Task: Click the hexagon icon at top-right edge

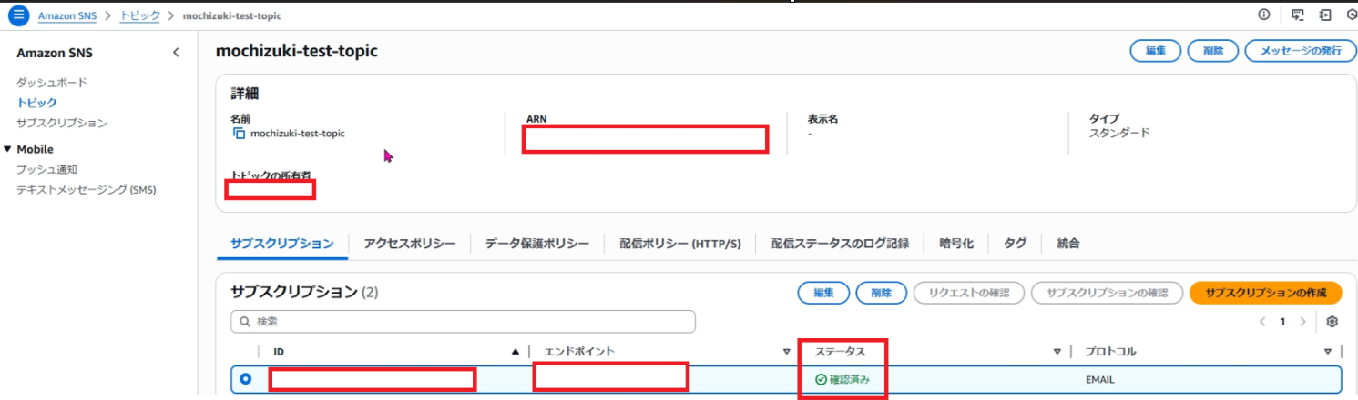Action: pos(1352,15)
